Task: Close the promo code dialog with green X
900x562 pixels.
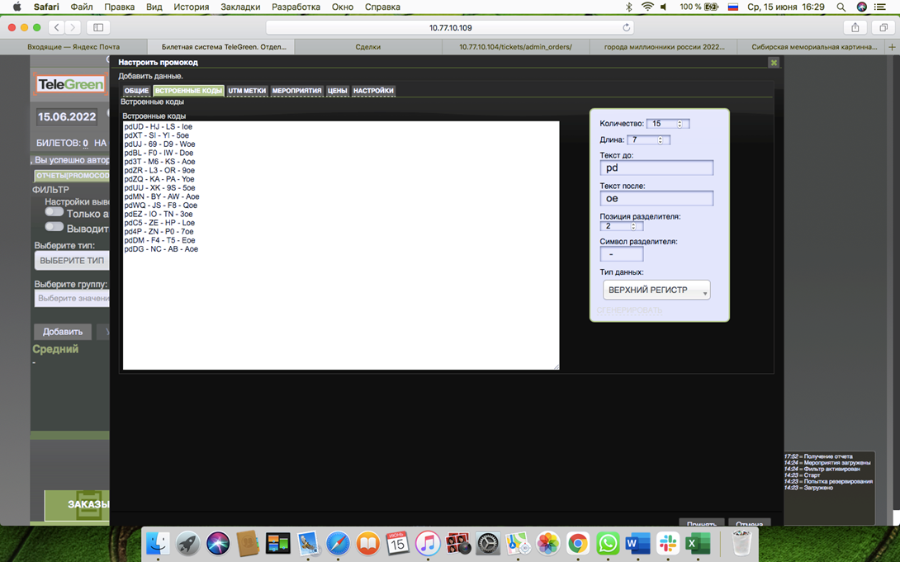Action: coord(774,63)
